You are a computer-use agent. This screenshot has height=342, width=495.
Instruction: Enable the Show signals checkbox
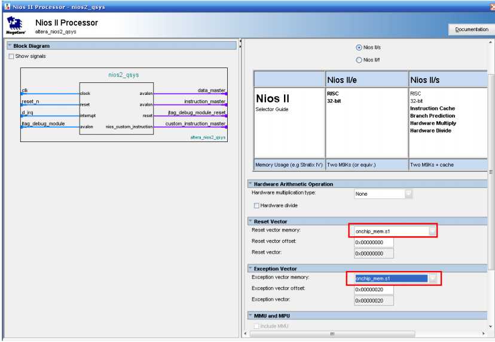[x=11, y=57]
